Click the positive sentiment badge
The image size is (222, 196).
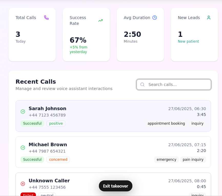click(56, 123)
